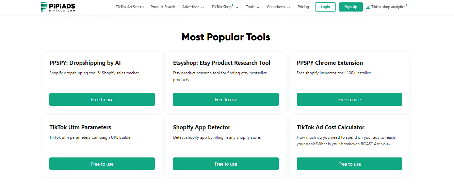Screen dimensions: 454x189
Task: Click Free to use under Etsyshop tool
Action: click(226, 99)
